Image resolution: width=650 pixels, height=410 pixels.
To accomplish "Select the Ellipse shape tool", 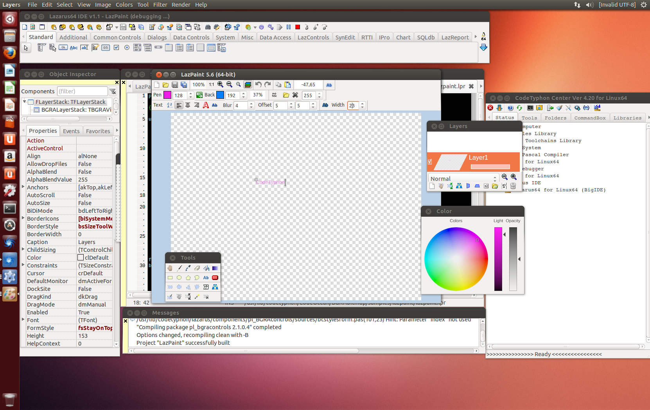I will pyautogui.click(x=179, y=278).
